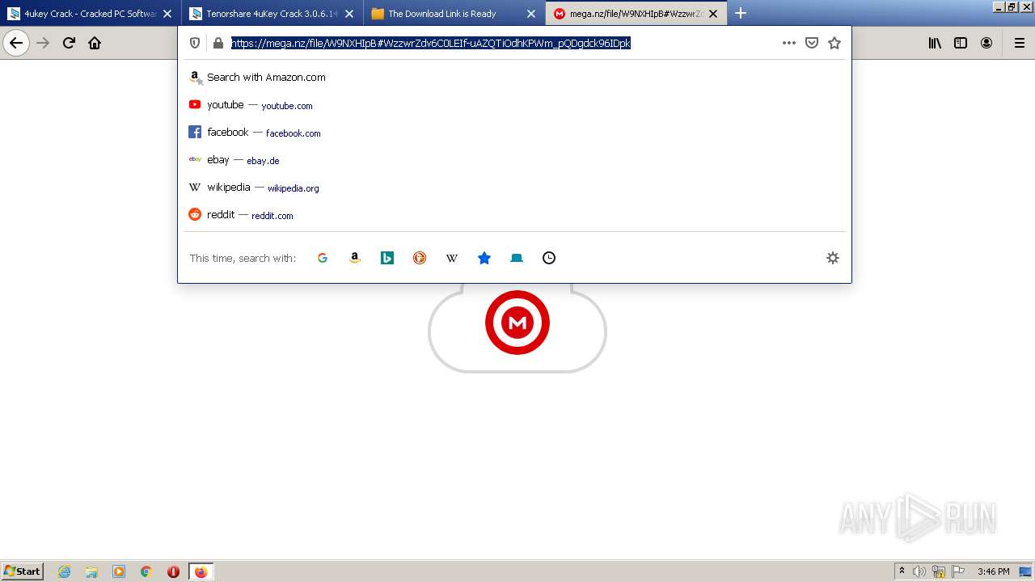Open the Firefox hamburger menu
This screenshot has height=582, width=1035.
tap(1020, 43)
